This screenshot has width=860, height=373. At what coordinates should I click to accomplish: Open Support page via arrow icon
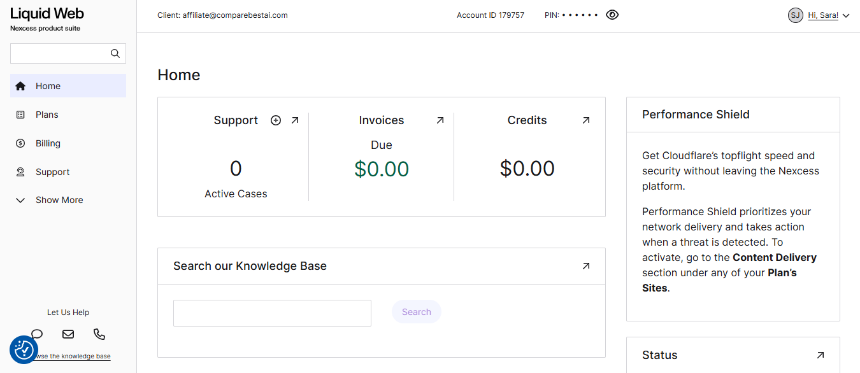click(x=295, y=120)
